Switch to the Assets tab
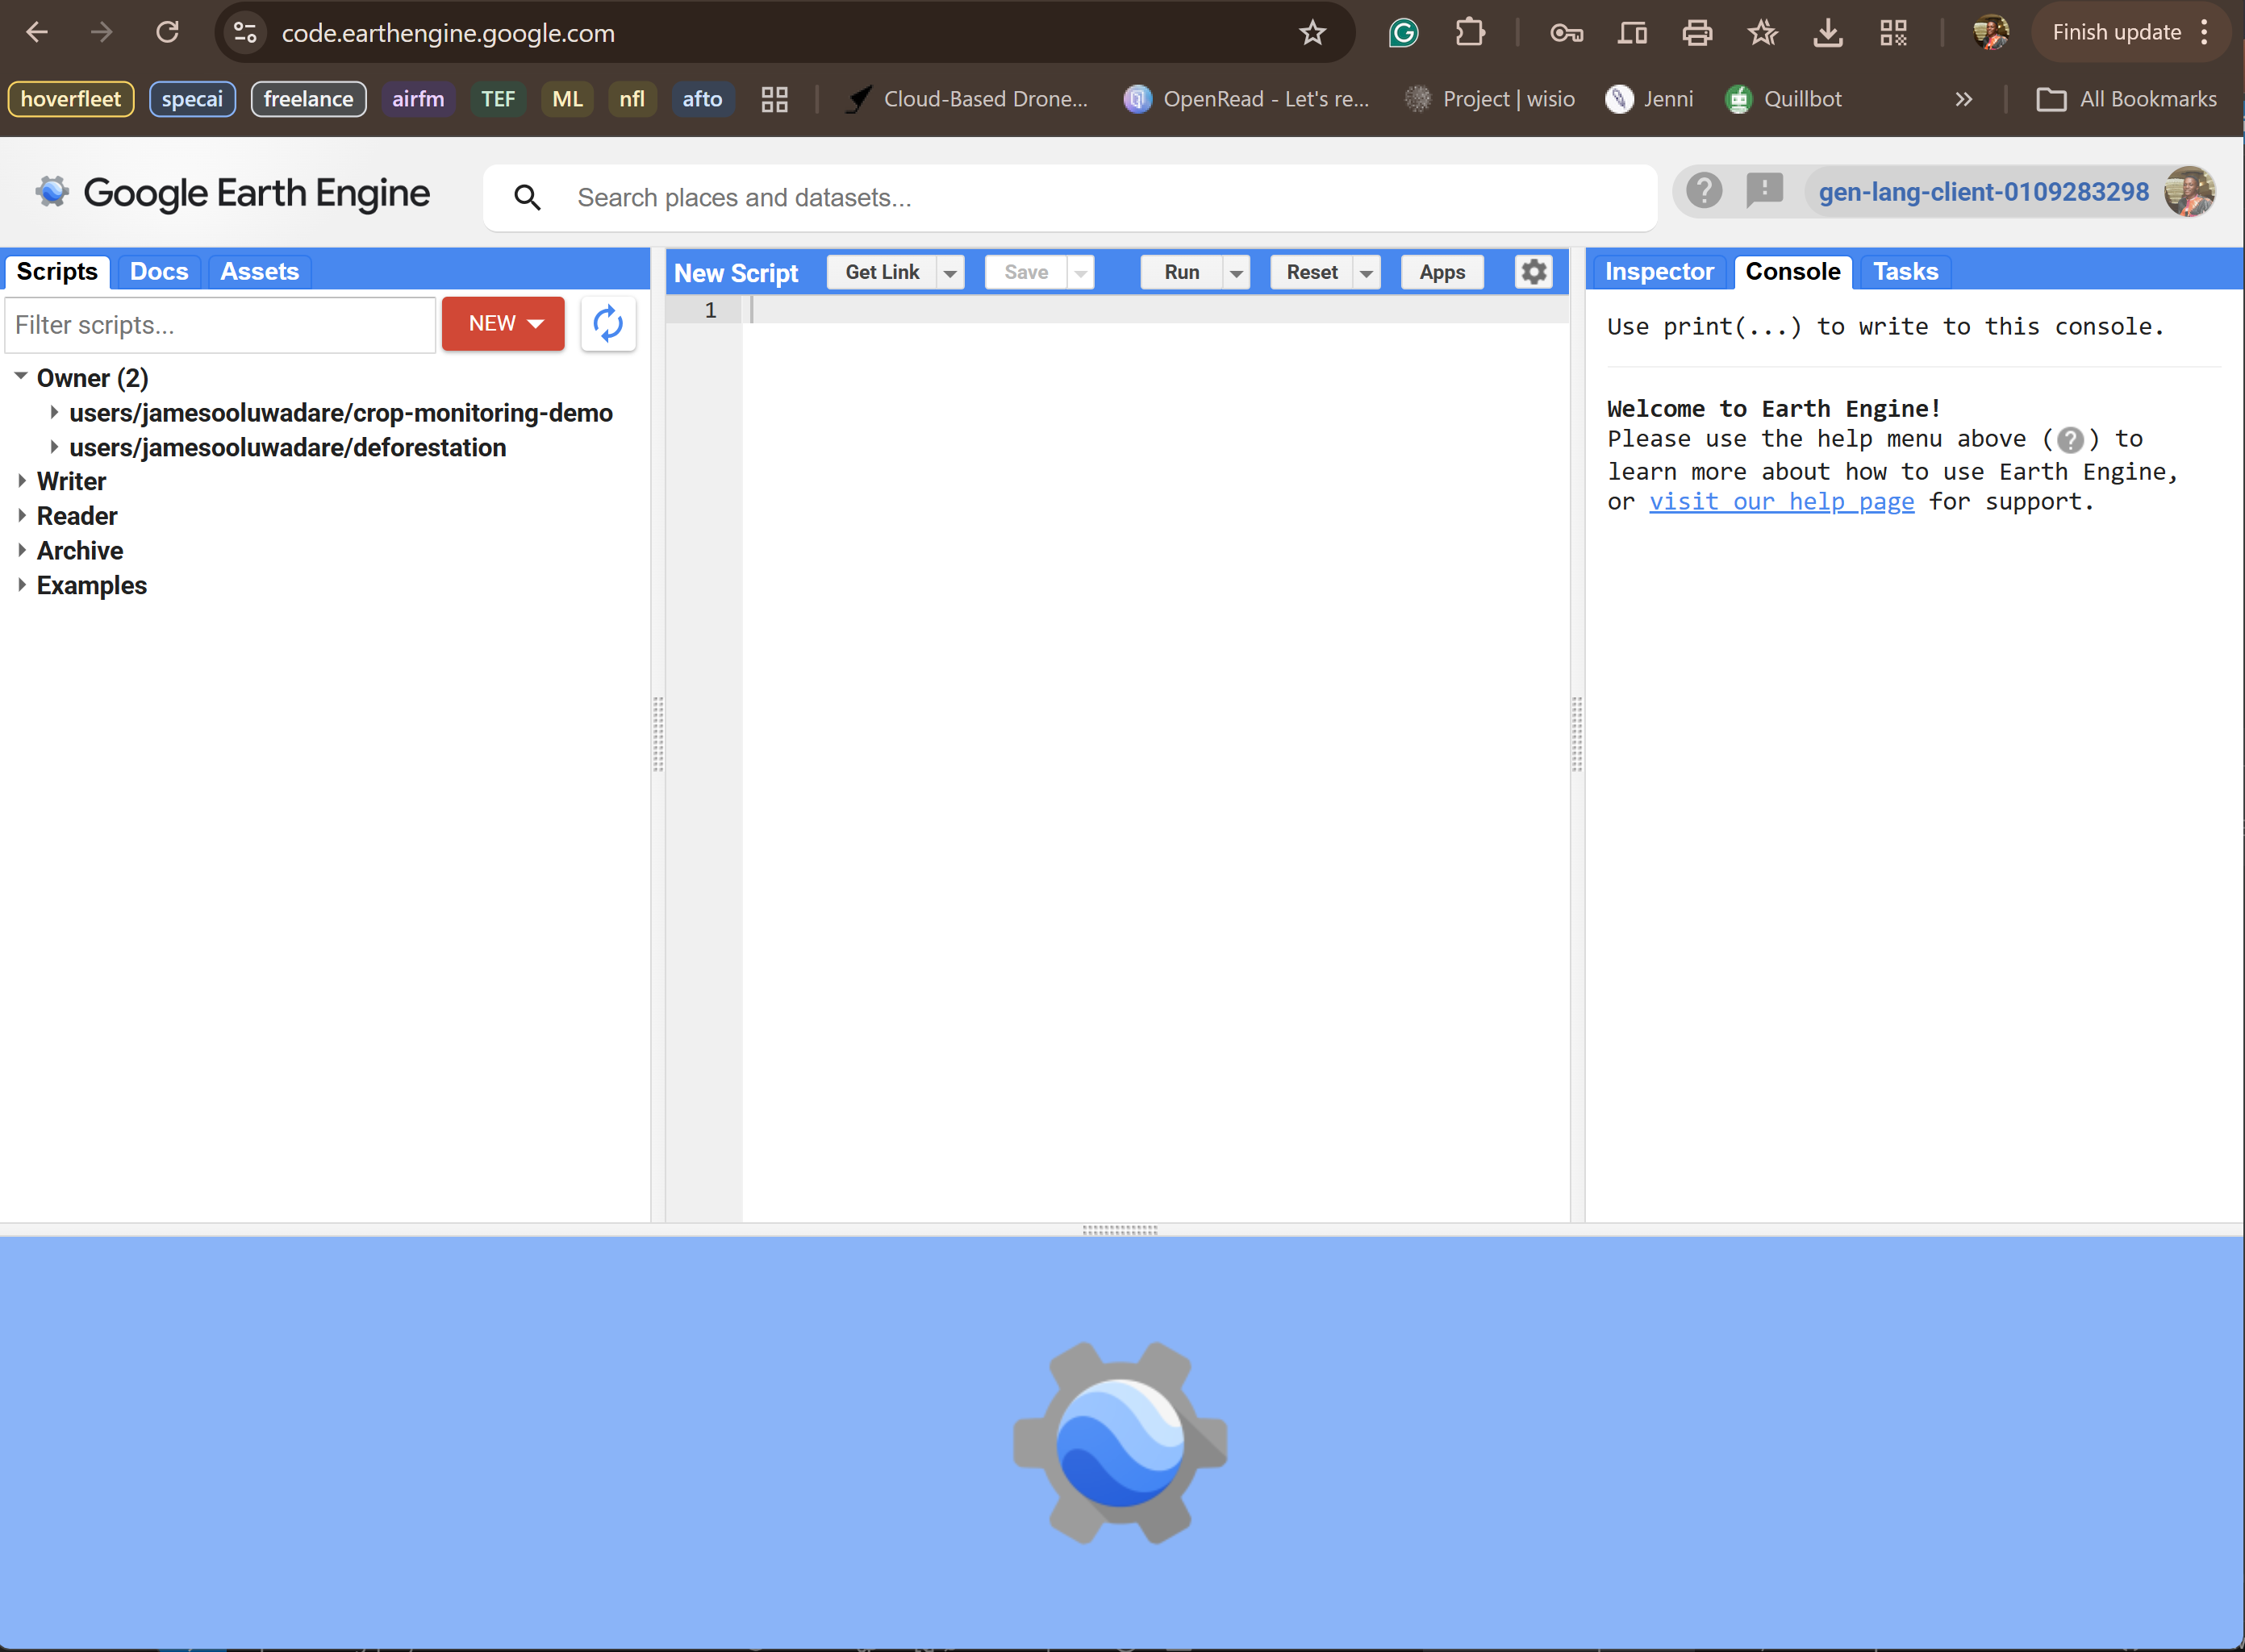Image resolution: width=2245 pixels, height=1652 pixels. (260, 272)
